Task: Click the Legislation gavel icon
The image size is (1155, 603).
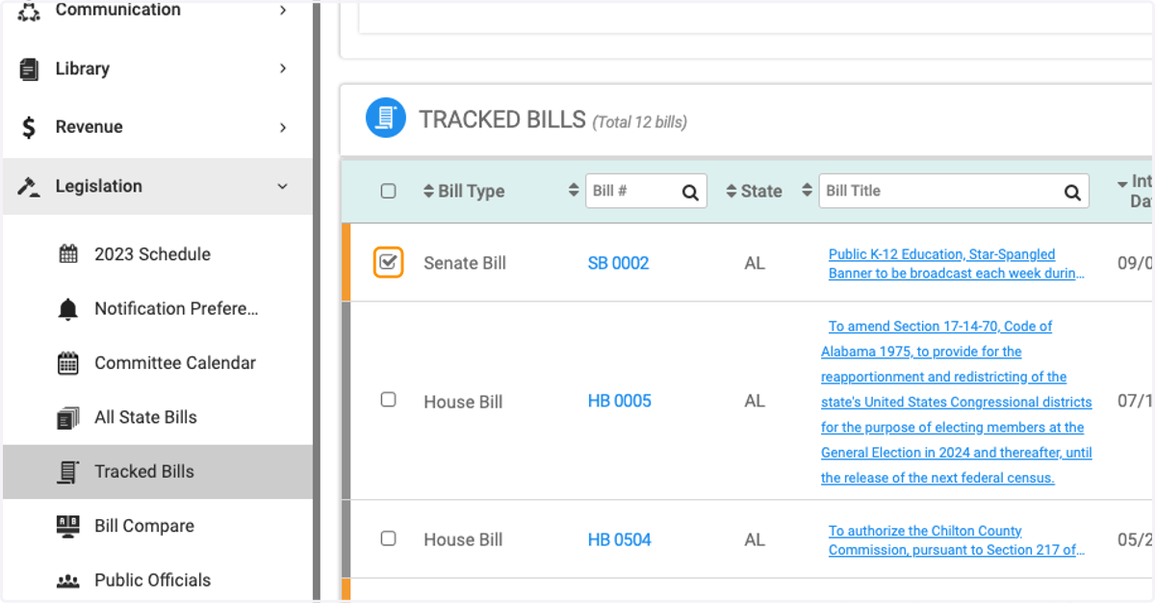Action: click(29, 186)
